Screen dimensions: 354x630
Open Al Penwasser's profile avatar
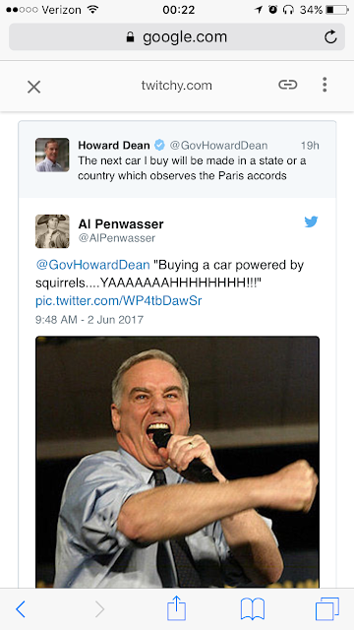pos(52,231)
